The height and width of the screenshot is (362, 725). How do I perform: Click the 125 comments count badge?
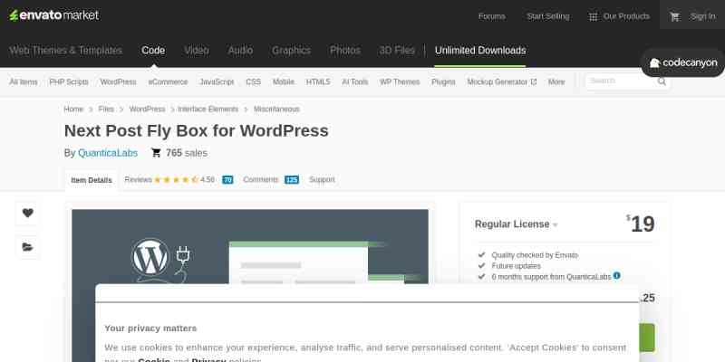point(292,179)
